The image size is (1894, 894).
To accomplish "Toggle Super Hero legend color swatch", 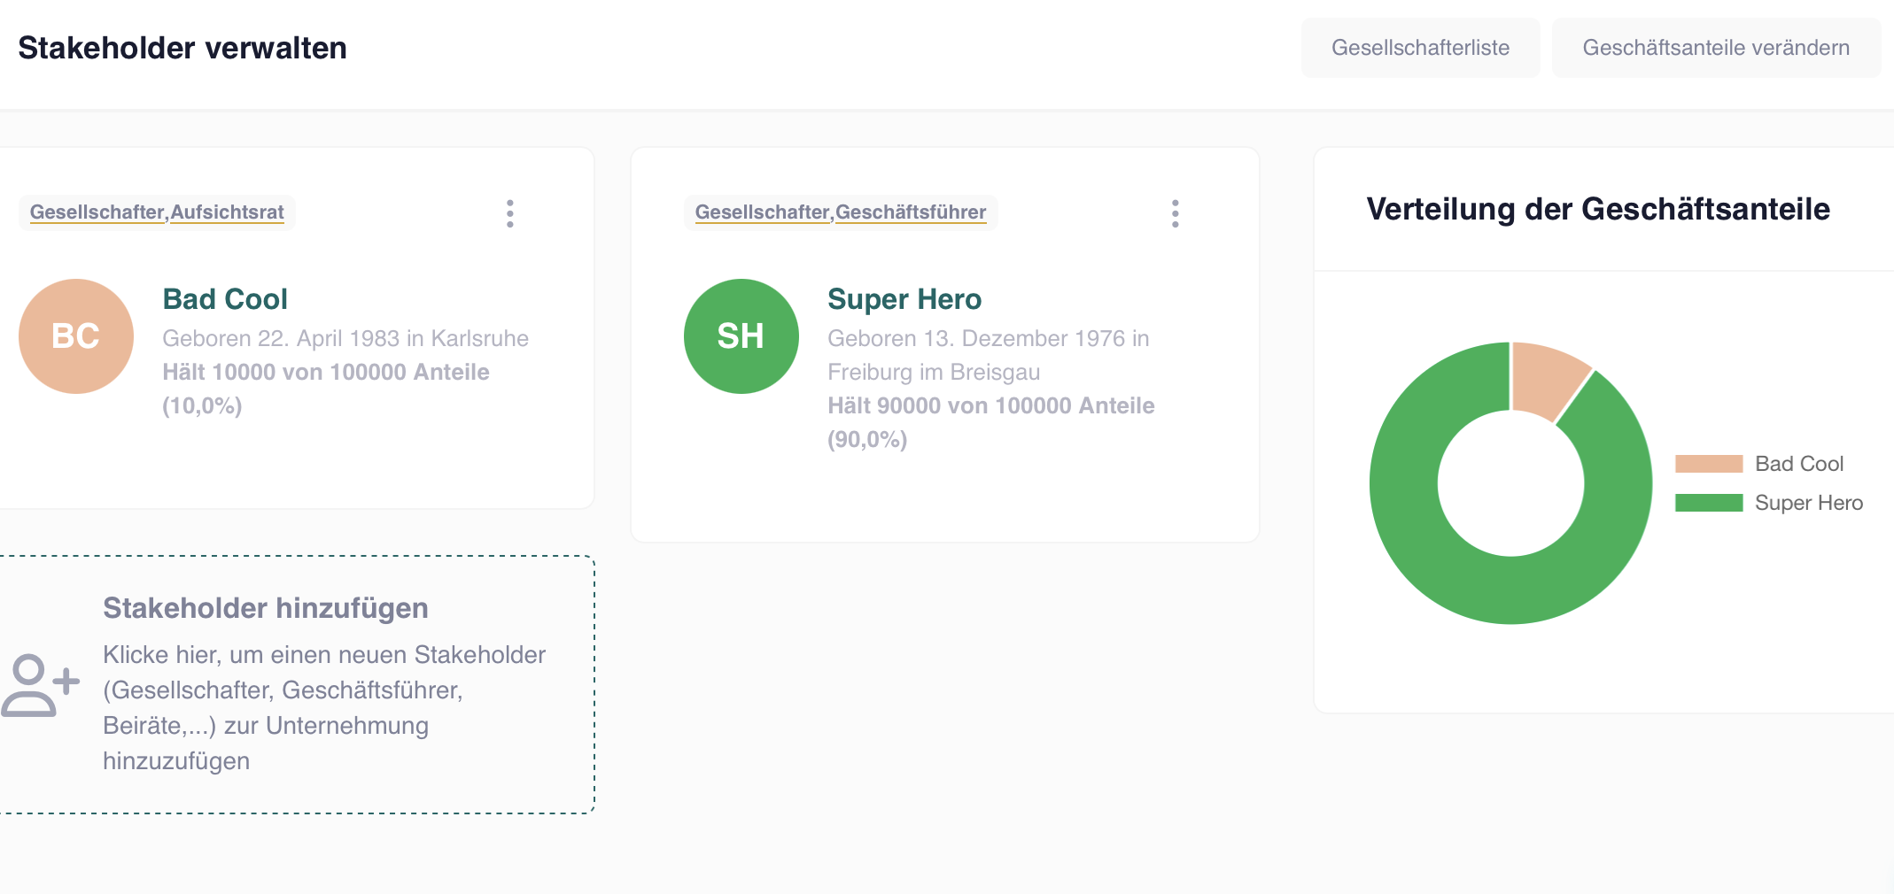I will (x=1708, y=503).
